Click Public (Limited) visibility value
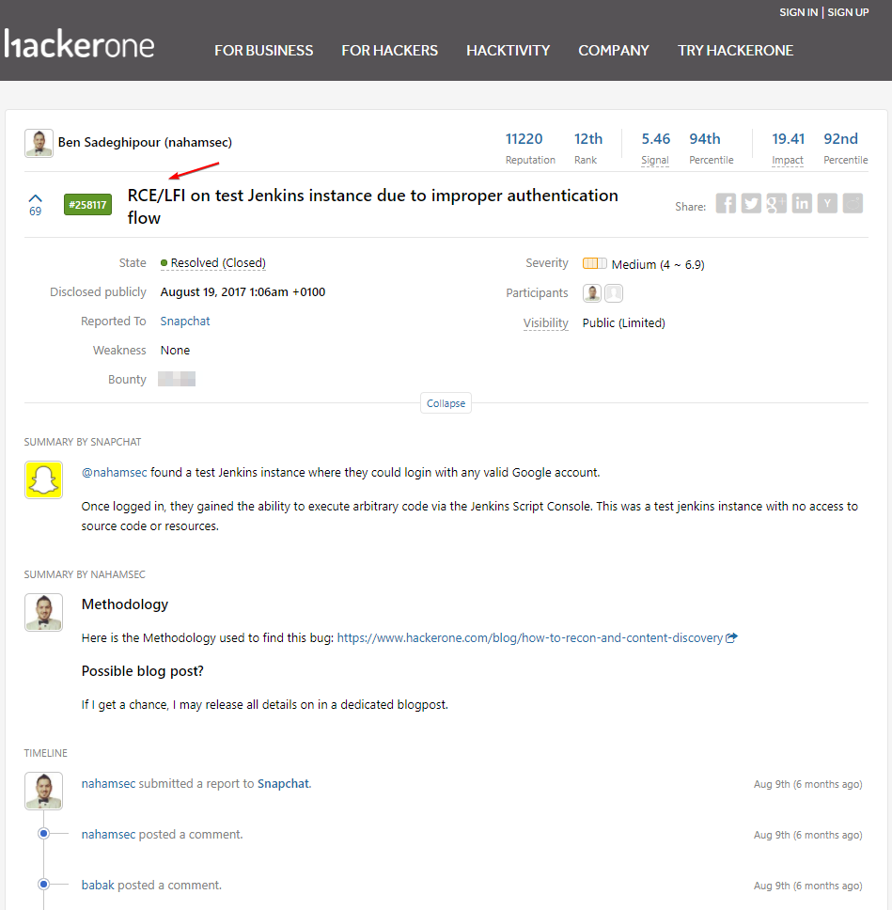This screenshot has width=892, height=910. point(624,322)
